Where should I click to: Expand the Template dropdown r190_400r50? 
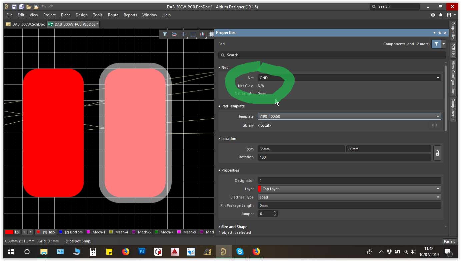tap(349, 116)
